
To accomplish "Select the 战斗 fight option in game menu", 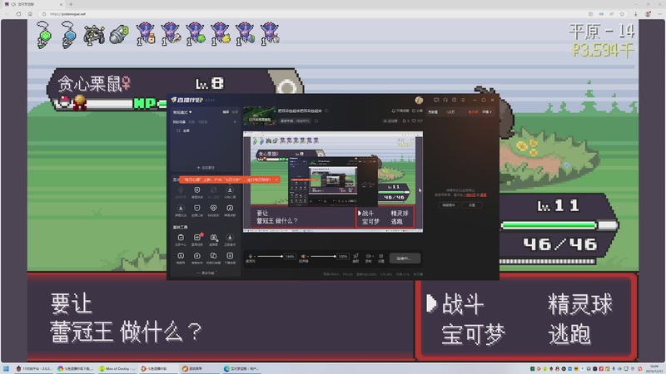I will click(463, 304).
